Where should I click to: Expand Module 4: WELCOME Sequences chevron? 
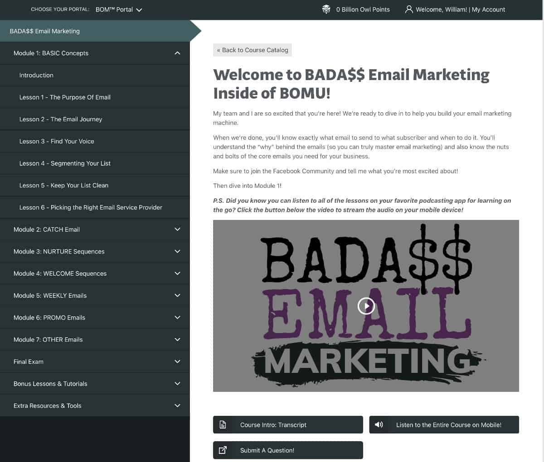point(177,273)
